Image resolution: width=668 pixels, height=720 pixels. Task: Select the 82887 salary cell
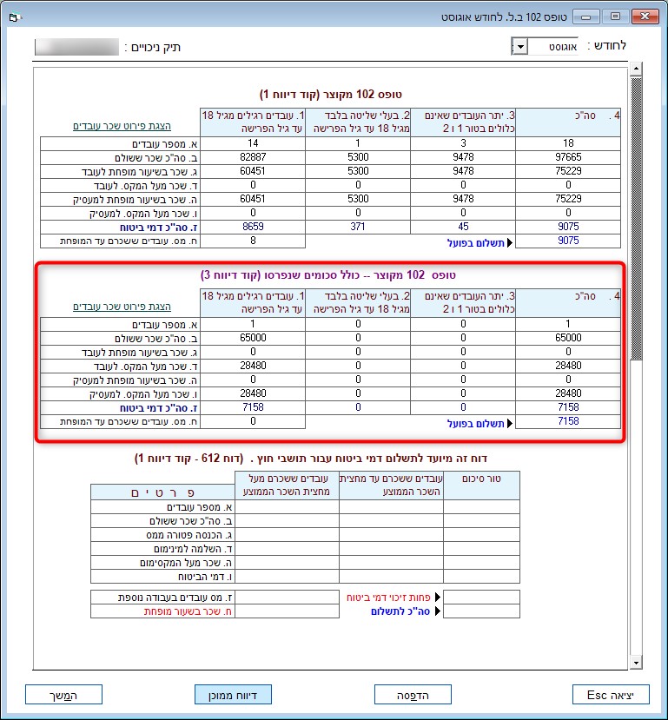coord(253,157)
